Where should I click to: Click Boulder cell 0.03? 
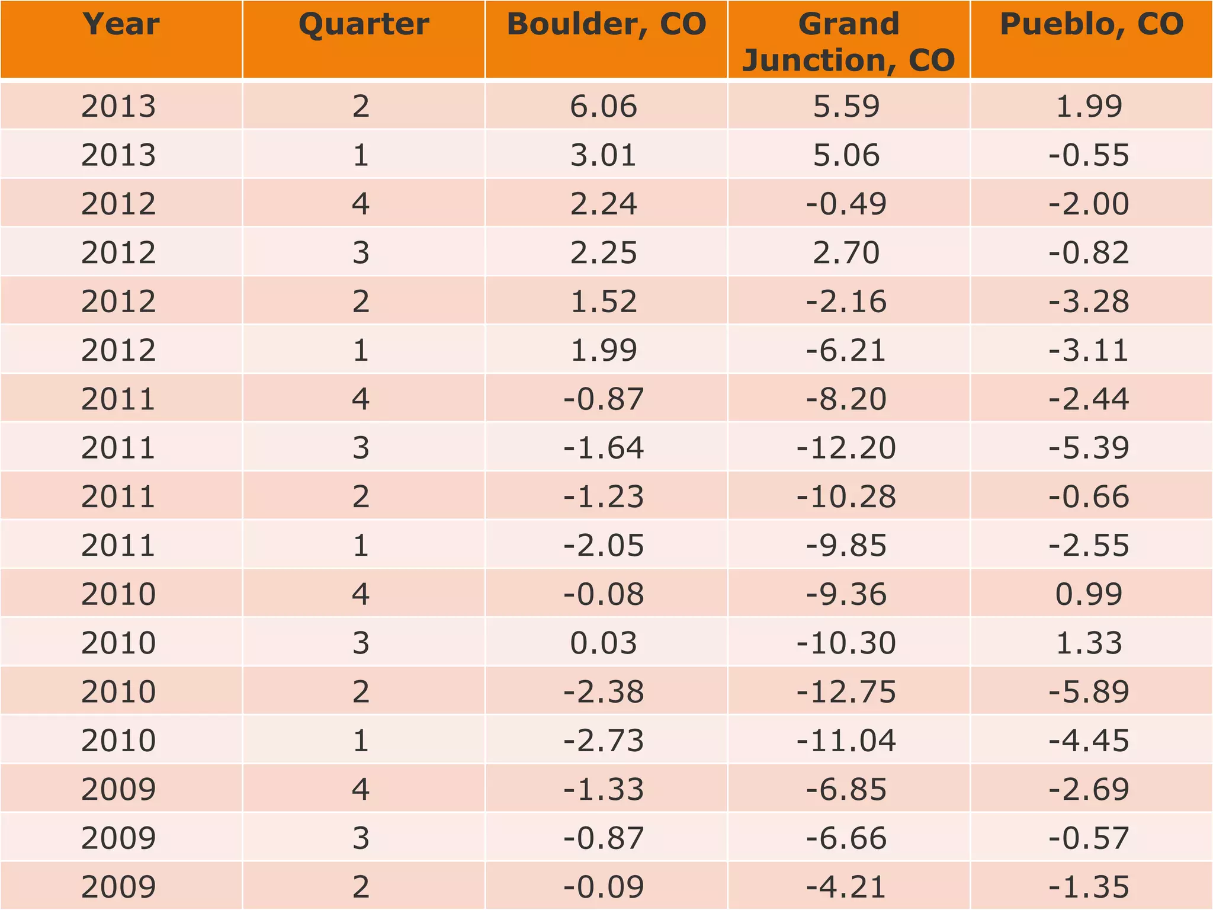tap(604, 643)
